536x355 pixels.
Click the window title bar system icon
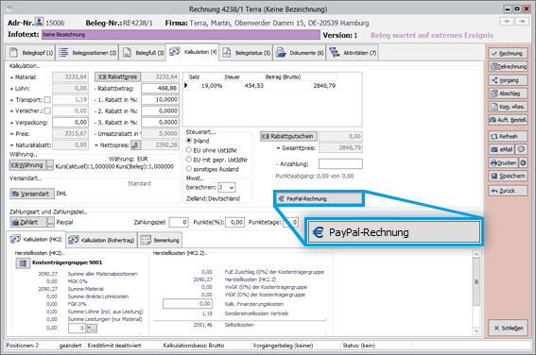coord(9,8)
